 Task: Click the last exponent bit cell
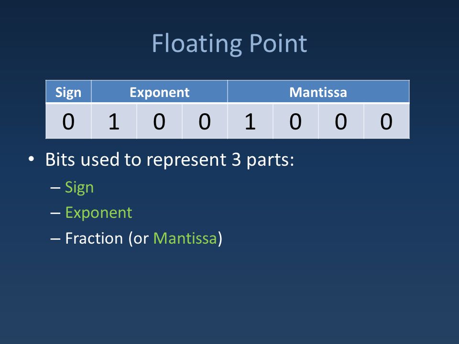coord(205,121)
